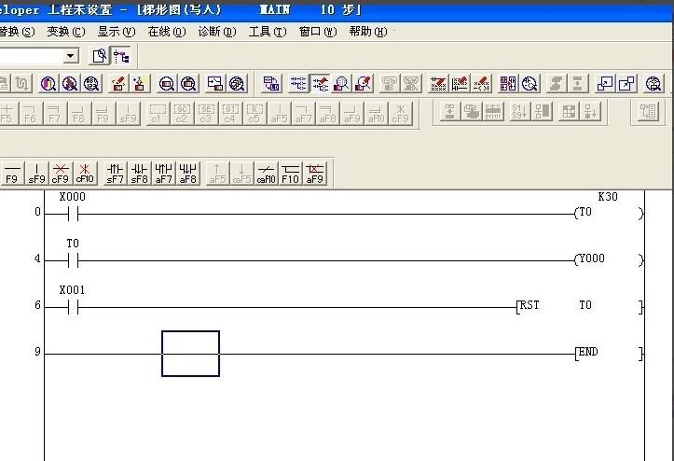Insert falling pulse contact sF8
Screen dimensions: 674x461
(139, 174)
